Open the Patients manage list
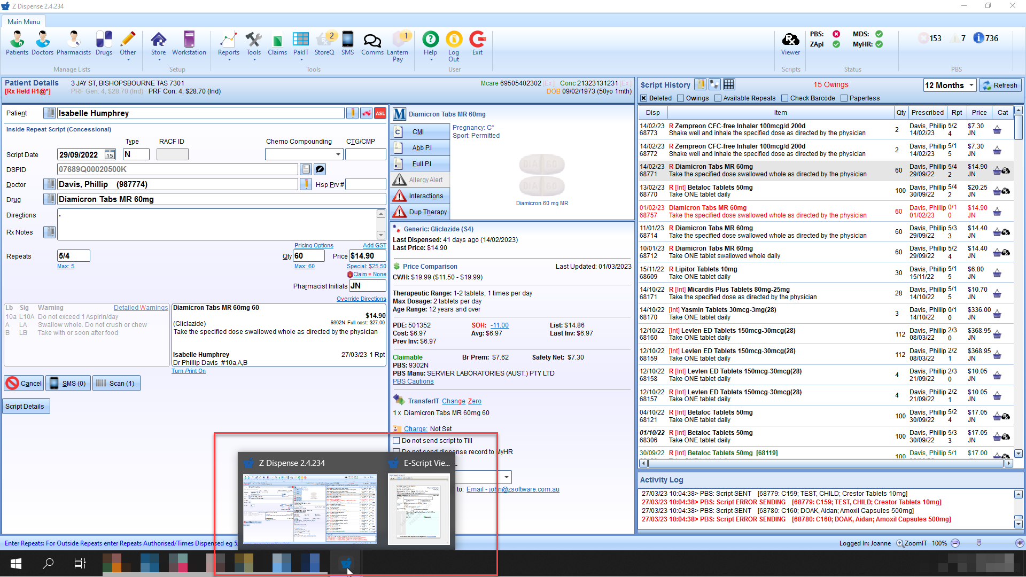The width and height of the screenshot is (1026, 577). point(17,43)
